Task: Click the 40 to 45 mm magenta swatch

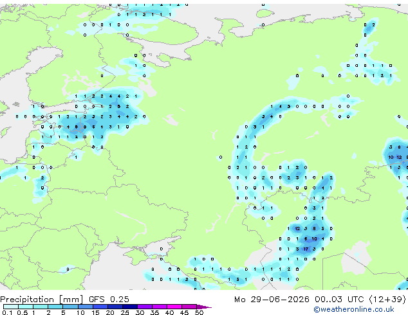Action: 174,307
